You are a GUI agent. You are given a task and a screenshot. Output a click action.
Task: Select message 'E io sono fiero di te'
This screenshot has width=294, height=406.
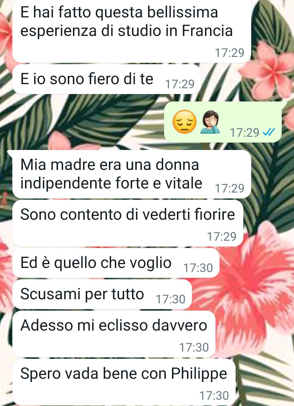click(x=107, y=79)
